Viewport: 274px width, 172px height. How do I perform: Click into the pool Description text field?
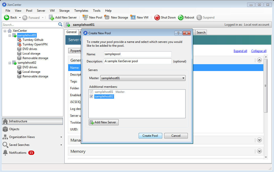(x=138, y=61)
